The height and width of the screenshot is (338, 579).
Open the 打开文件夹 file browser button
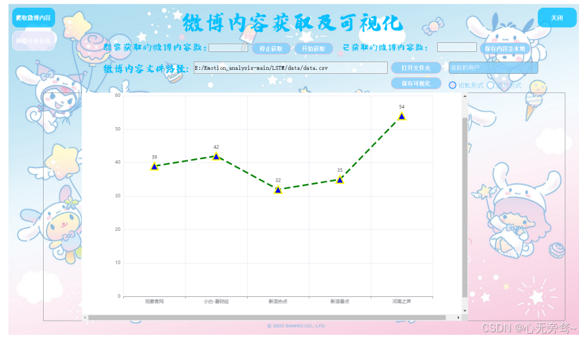tap(416, 68)
